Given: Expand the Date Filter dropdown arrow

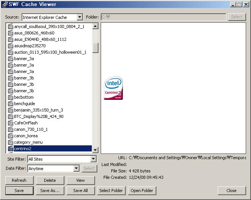Looking at the screenshot, I should (76, 168).
